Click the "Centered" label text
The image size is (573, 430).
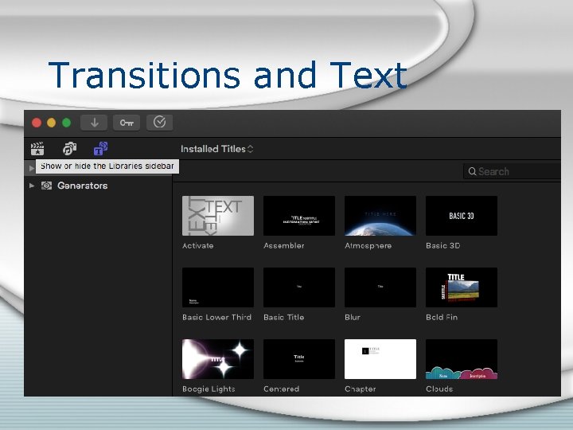281,389
